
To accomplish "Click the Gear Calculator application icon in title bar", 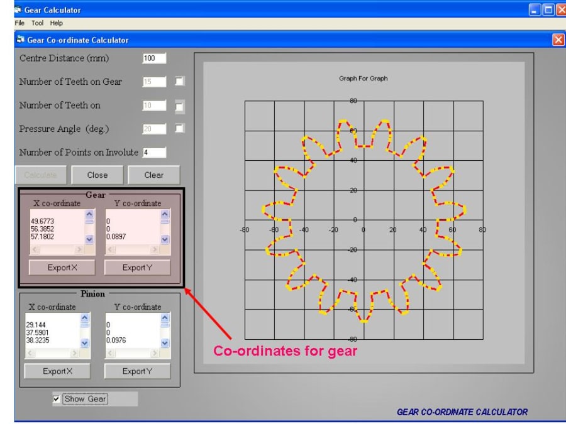I will [19, 9].
